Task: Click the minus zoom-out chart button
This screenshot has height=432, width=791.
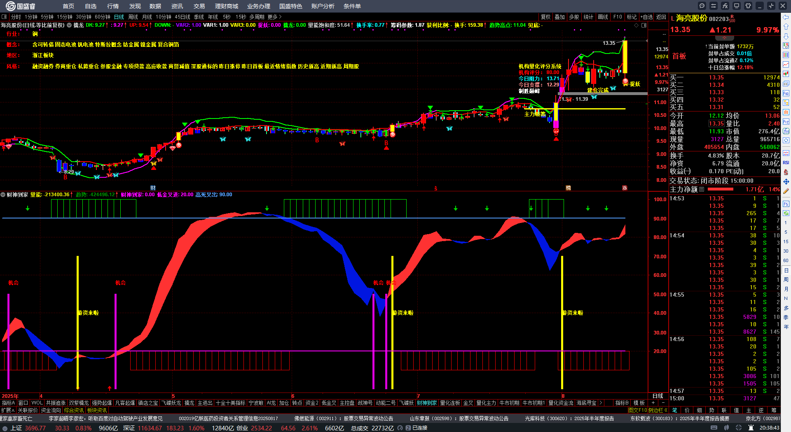Action: (663, 403)
